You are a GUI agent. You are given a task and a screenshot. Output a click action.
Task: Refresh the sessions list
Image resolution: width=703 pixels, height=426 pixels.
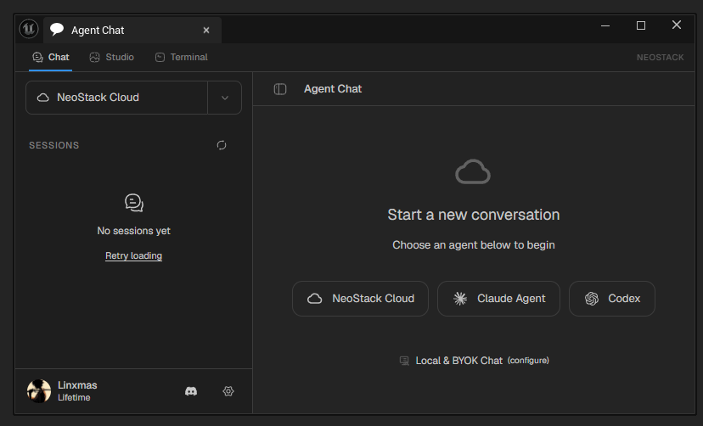[x=222, y=145]
